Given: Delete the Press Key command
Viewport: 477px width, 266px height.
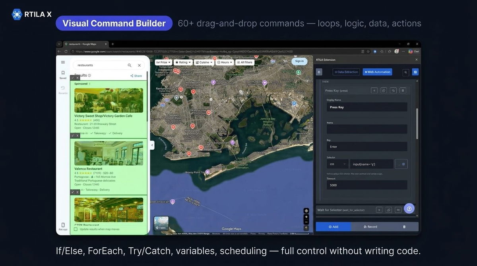Looking at the screenshot, I should (x=403, y=91).
